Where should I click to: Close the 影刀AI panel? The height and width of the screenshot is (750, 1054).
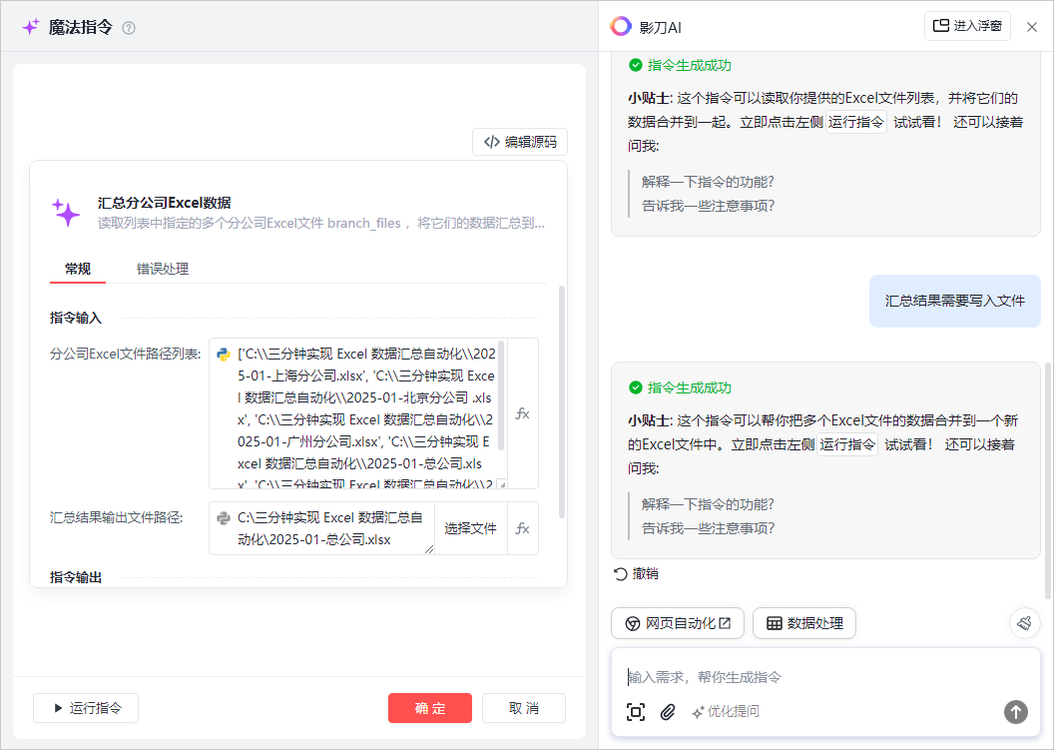tap(1032, 27)
